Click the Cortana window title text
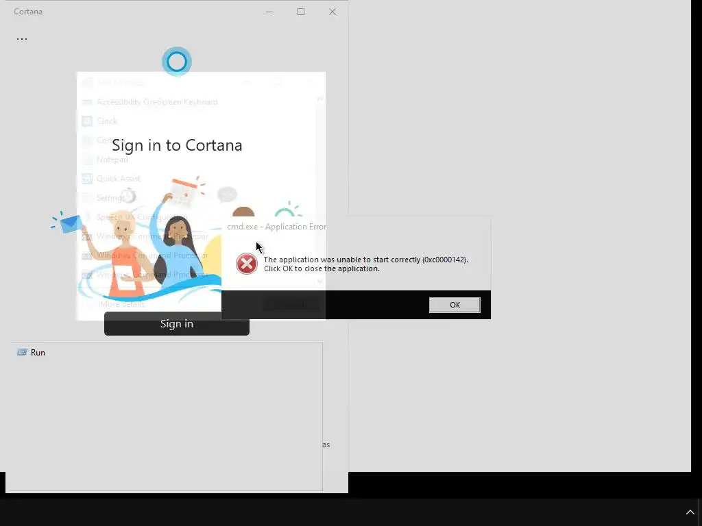This screenshot has height=526, width=702. coord(27,12)
